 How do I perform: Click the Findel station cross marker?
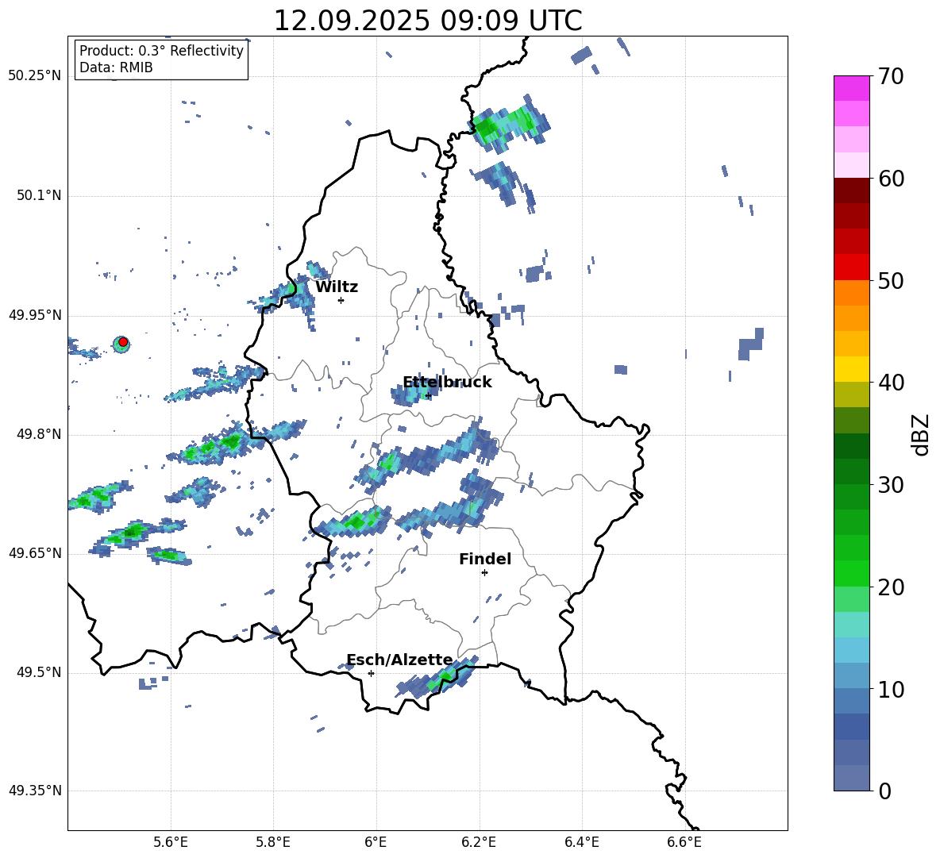[484, 572]
